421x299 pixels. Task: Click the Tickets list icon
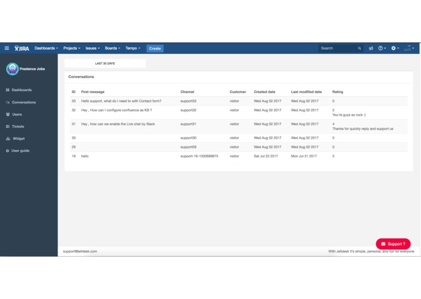point(7,126)
